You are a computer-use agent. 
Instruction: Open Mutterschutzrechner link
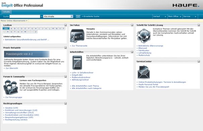pyautogui.click(x=81, y=77)
